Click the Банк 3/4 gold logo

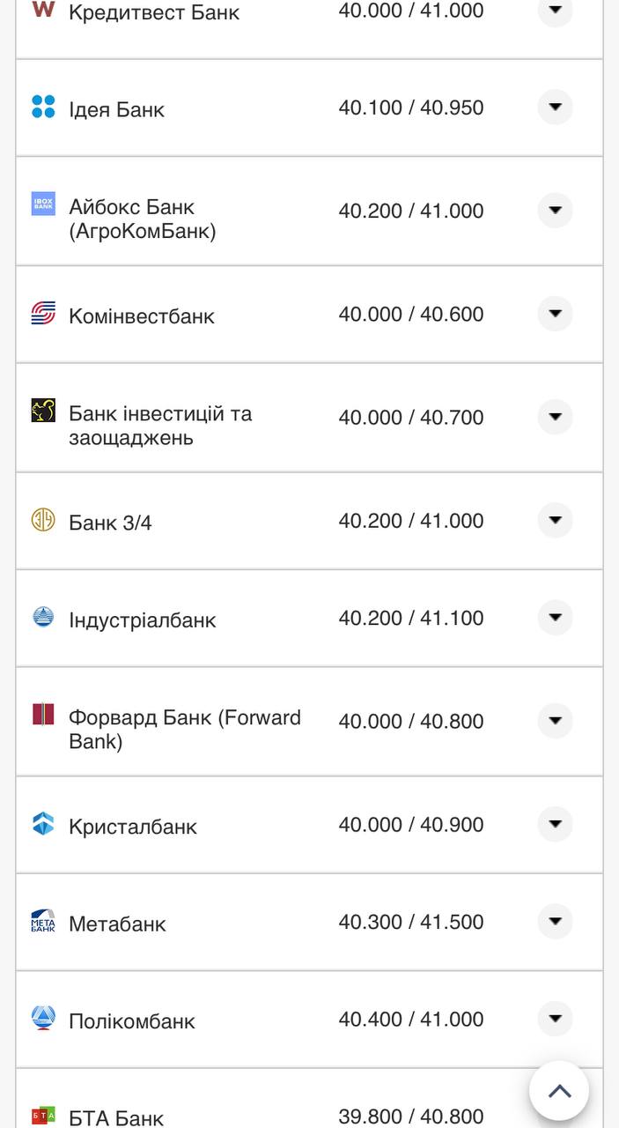coord(43,520)
